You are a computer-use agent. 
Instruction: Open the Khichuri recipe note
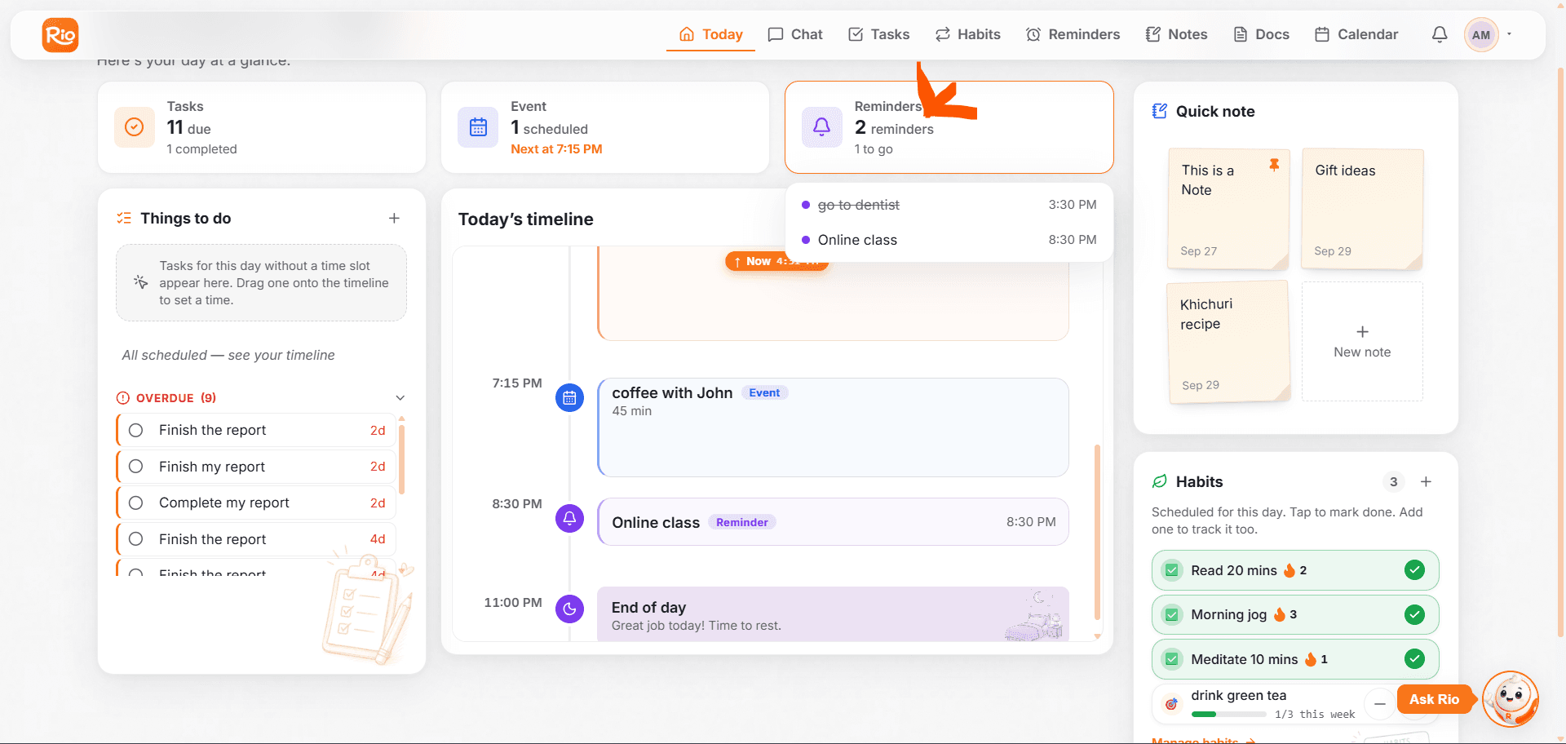coord(1228,342)
